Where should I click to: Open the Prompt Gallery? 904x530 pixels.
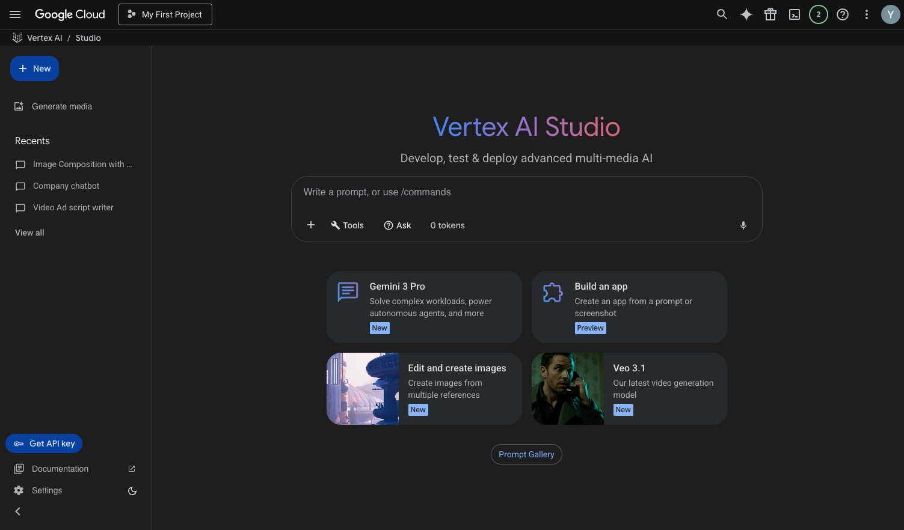click(526, 454)
